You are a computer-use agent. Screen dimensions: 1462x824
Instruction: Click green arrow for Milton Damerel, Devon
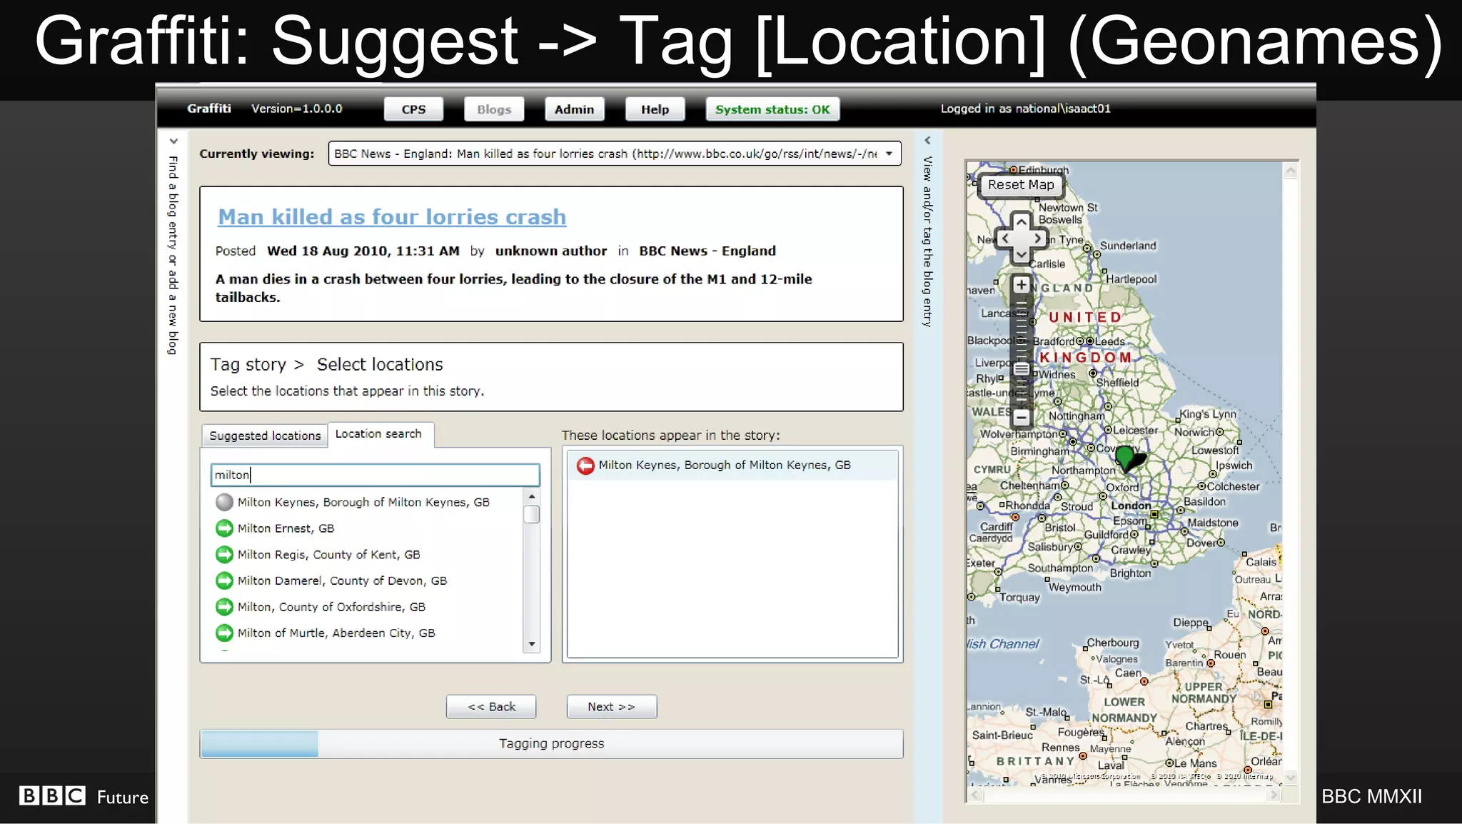point(224,581)
